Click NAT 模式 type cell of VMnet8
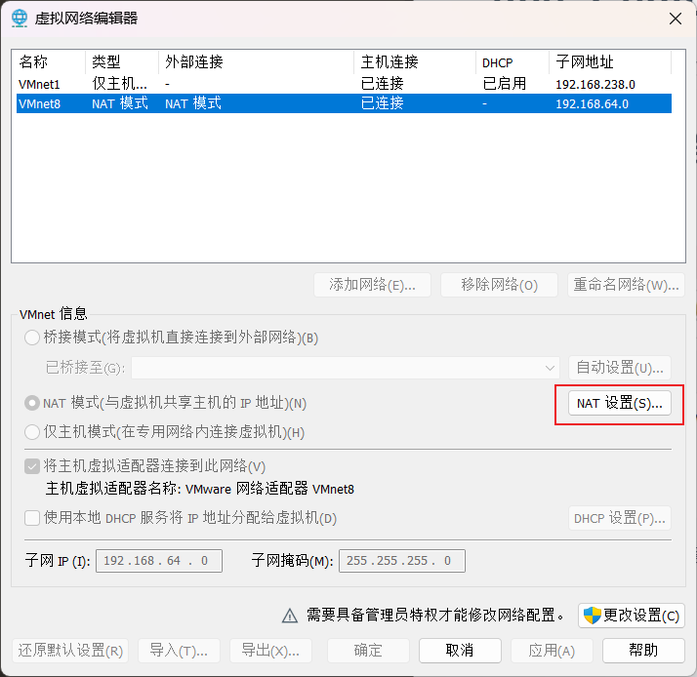 pyautogui.click(x=120, y=103)
